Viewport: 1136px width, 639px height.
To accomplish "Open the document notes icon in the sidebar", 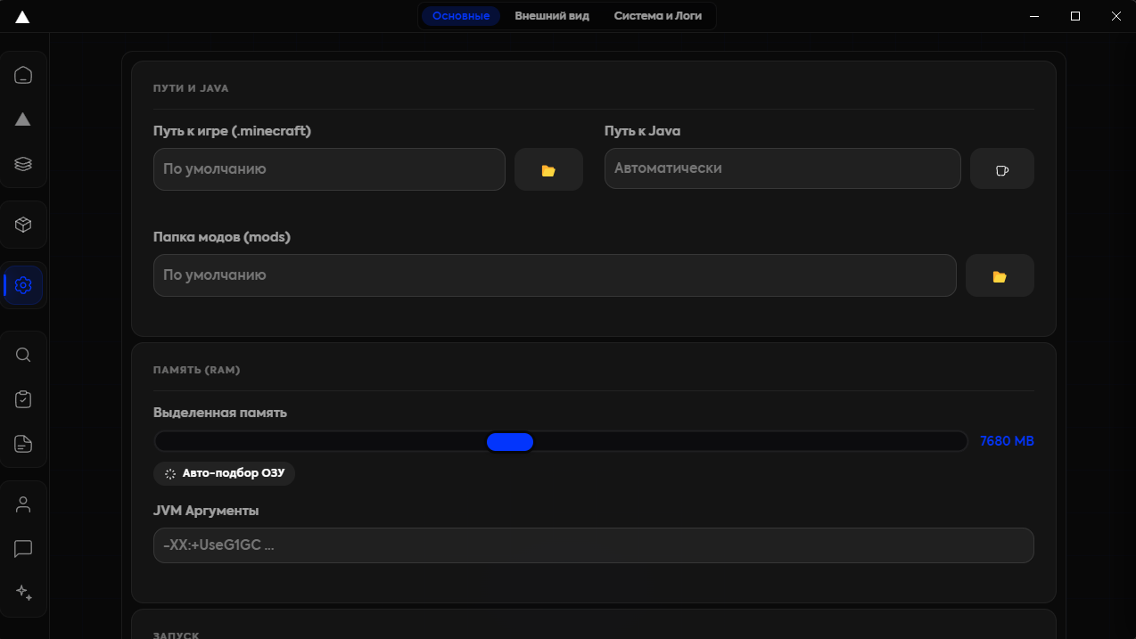I will tap(23, 444).
